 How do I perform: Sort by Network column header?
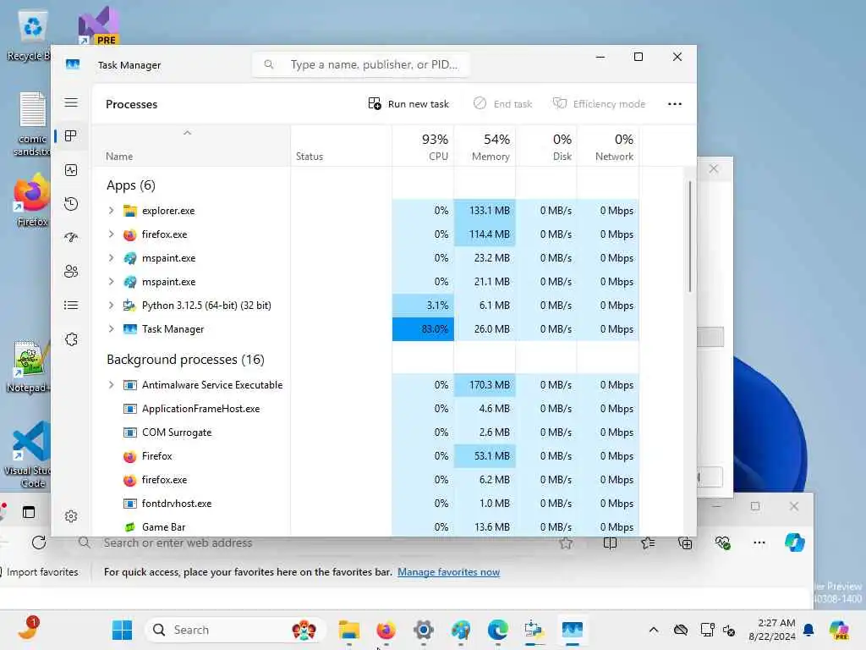tap(607, 146)
